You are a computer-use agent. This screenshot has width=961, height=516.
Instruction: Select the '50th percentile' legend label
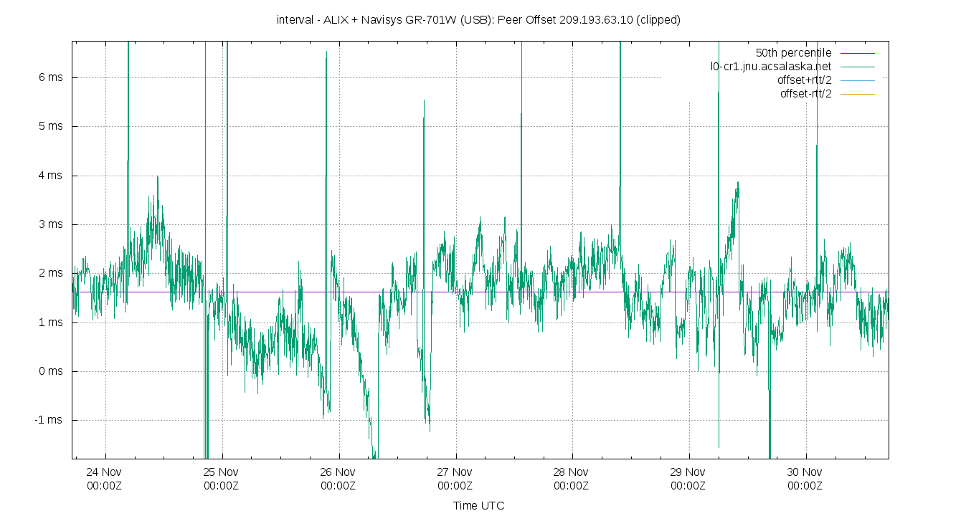(793, 53)
